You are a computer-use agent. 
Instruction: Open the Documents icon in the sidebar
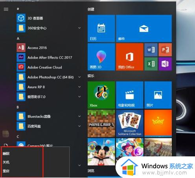click(6, 145)
